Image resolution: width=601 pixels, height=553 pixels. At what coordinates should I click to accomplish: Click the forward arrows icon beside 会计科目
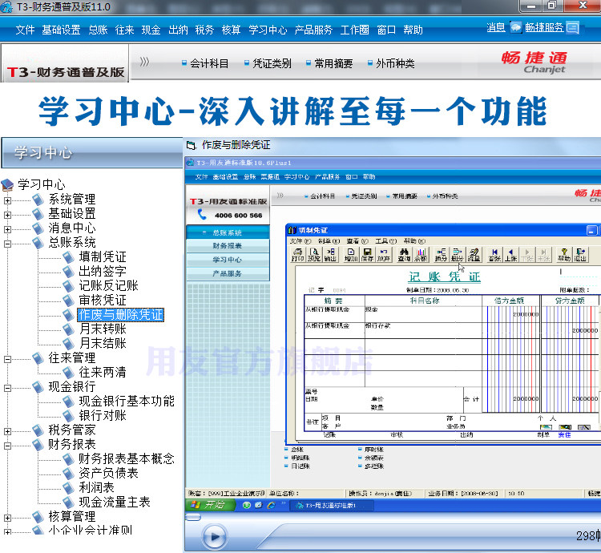pos(144,62)
